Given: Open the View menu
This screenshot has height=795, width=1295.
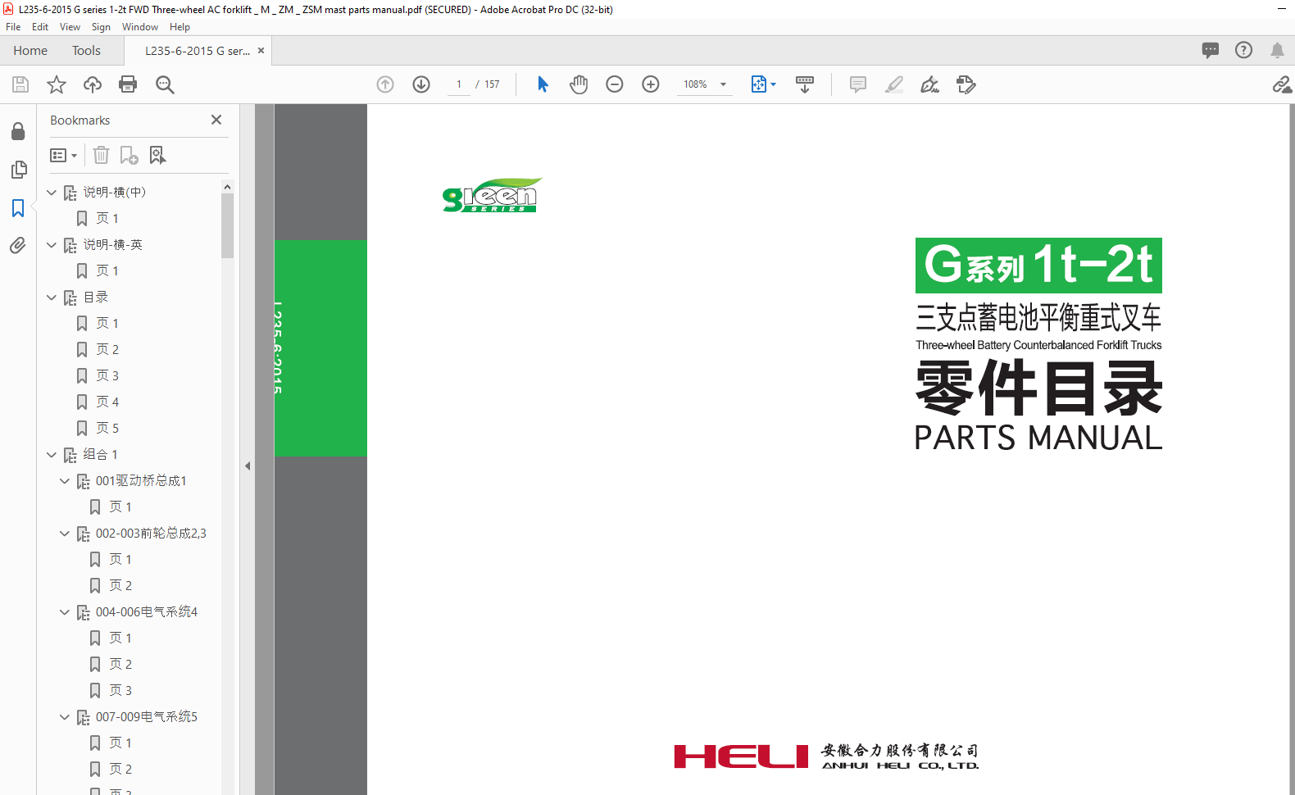Looking at the screenshot, I should [70, 27].
